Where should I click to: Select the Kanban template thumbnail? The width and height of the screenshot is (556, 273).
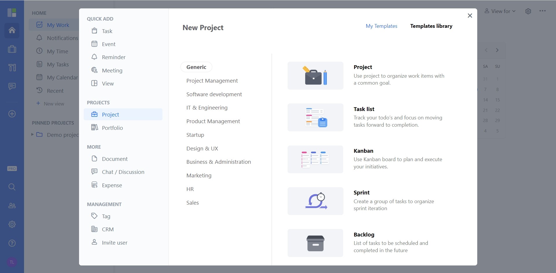pos(315,159)
